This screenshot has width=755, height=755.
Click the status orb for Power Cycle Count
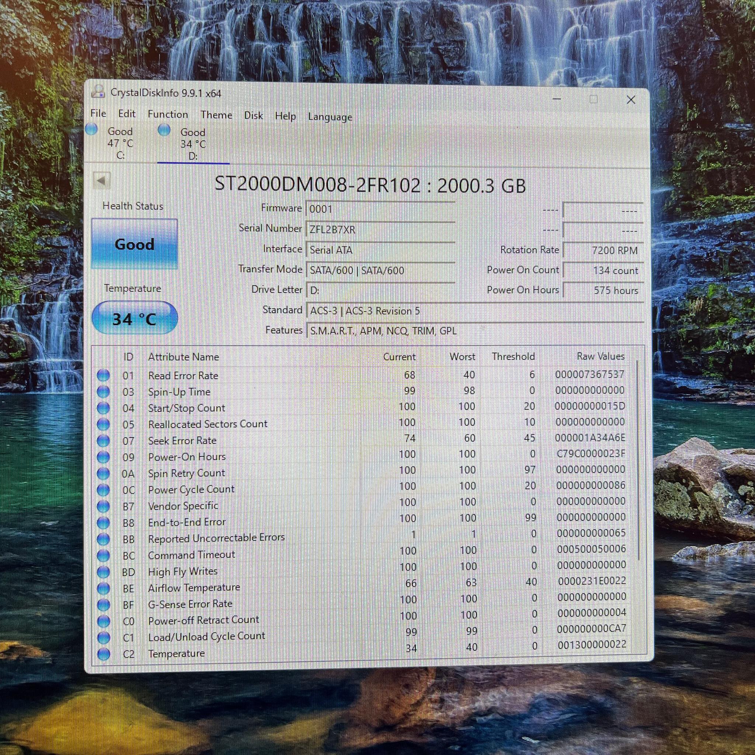point(103,490)
